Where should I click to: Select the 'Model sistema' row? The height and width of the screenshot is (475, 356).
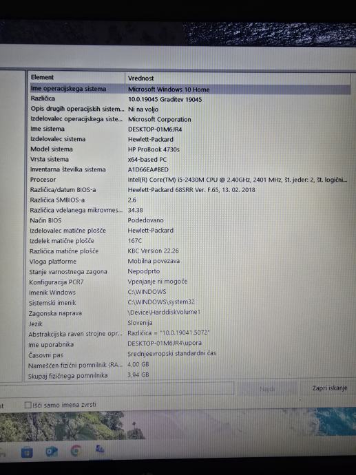tap(189, 149)
